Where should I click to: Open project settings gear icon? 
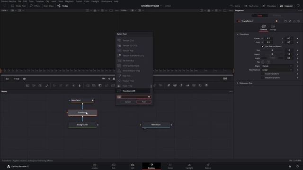[x=298, y=166]
